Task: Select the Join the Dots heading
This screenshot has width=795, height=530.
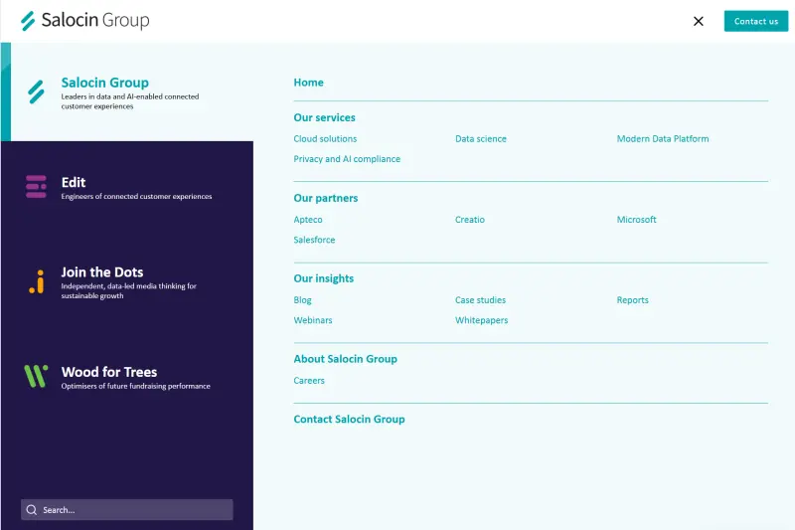Action: click(x=102, y=271)
